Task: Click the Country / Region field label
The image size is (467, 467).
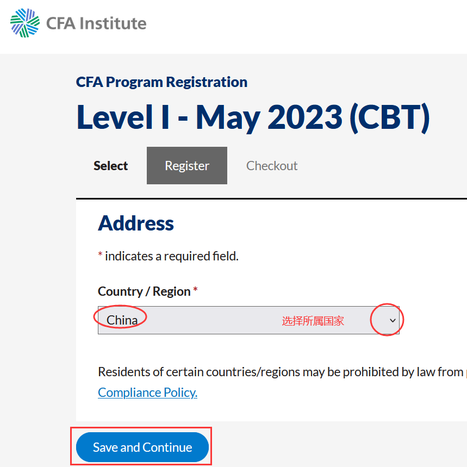Action: pos(144,291)
